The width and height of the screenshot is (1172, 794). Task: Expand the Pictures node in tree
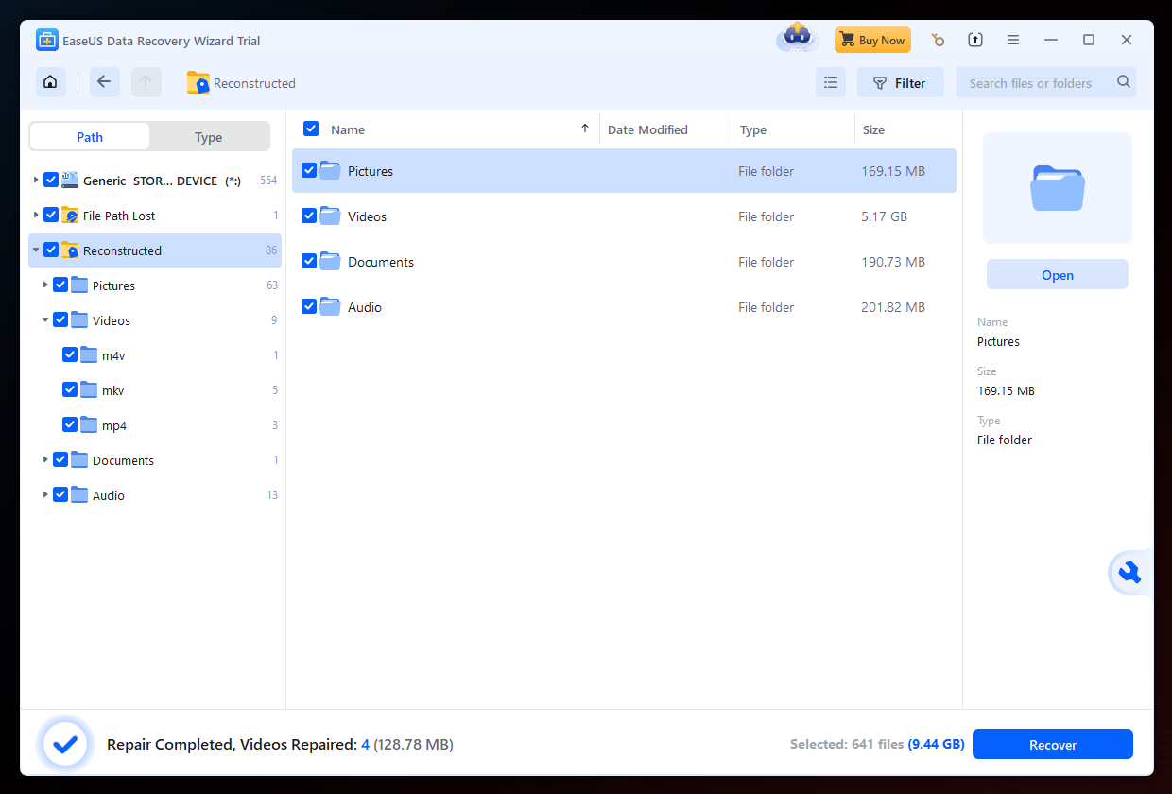tap(45, 285)
